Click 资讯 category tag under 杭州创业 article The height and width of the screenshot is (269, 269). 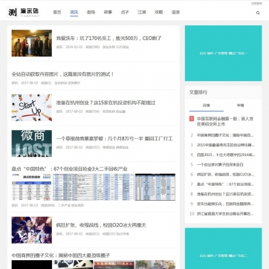point(59,111)
